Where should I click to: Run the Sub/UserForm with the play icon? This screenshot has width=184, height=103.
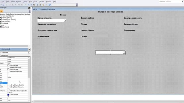coord(25,5)
